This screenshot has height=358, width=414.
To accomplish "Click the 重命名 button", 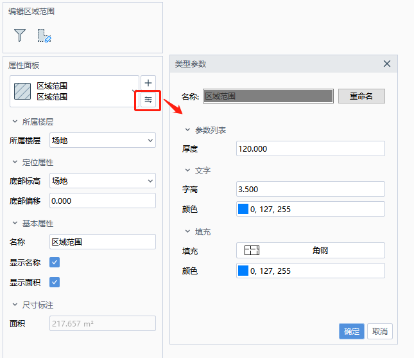I will 361,96.
